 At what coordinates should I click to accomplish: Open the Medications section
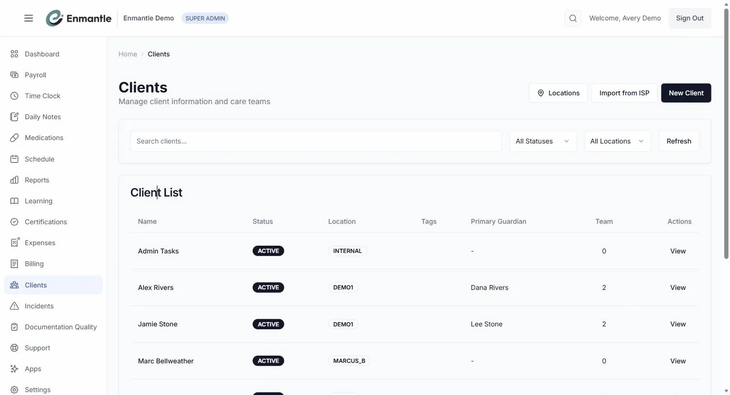pos(53,138)
